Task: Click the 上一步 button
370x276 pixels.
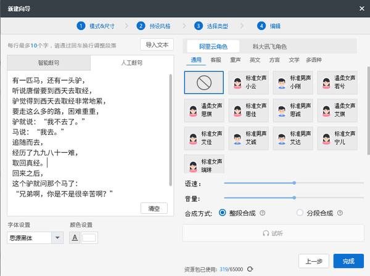Action: click(x=314, y=261)
